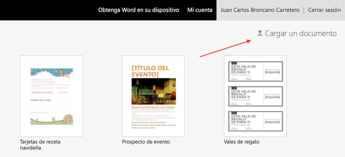Image resolution: width=345 pixels, height=157 pixels.
Task: Select the bottom gift voucher in the preview
Action: (x=255, y=121)
